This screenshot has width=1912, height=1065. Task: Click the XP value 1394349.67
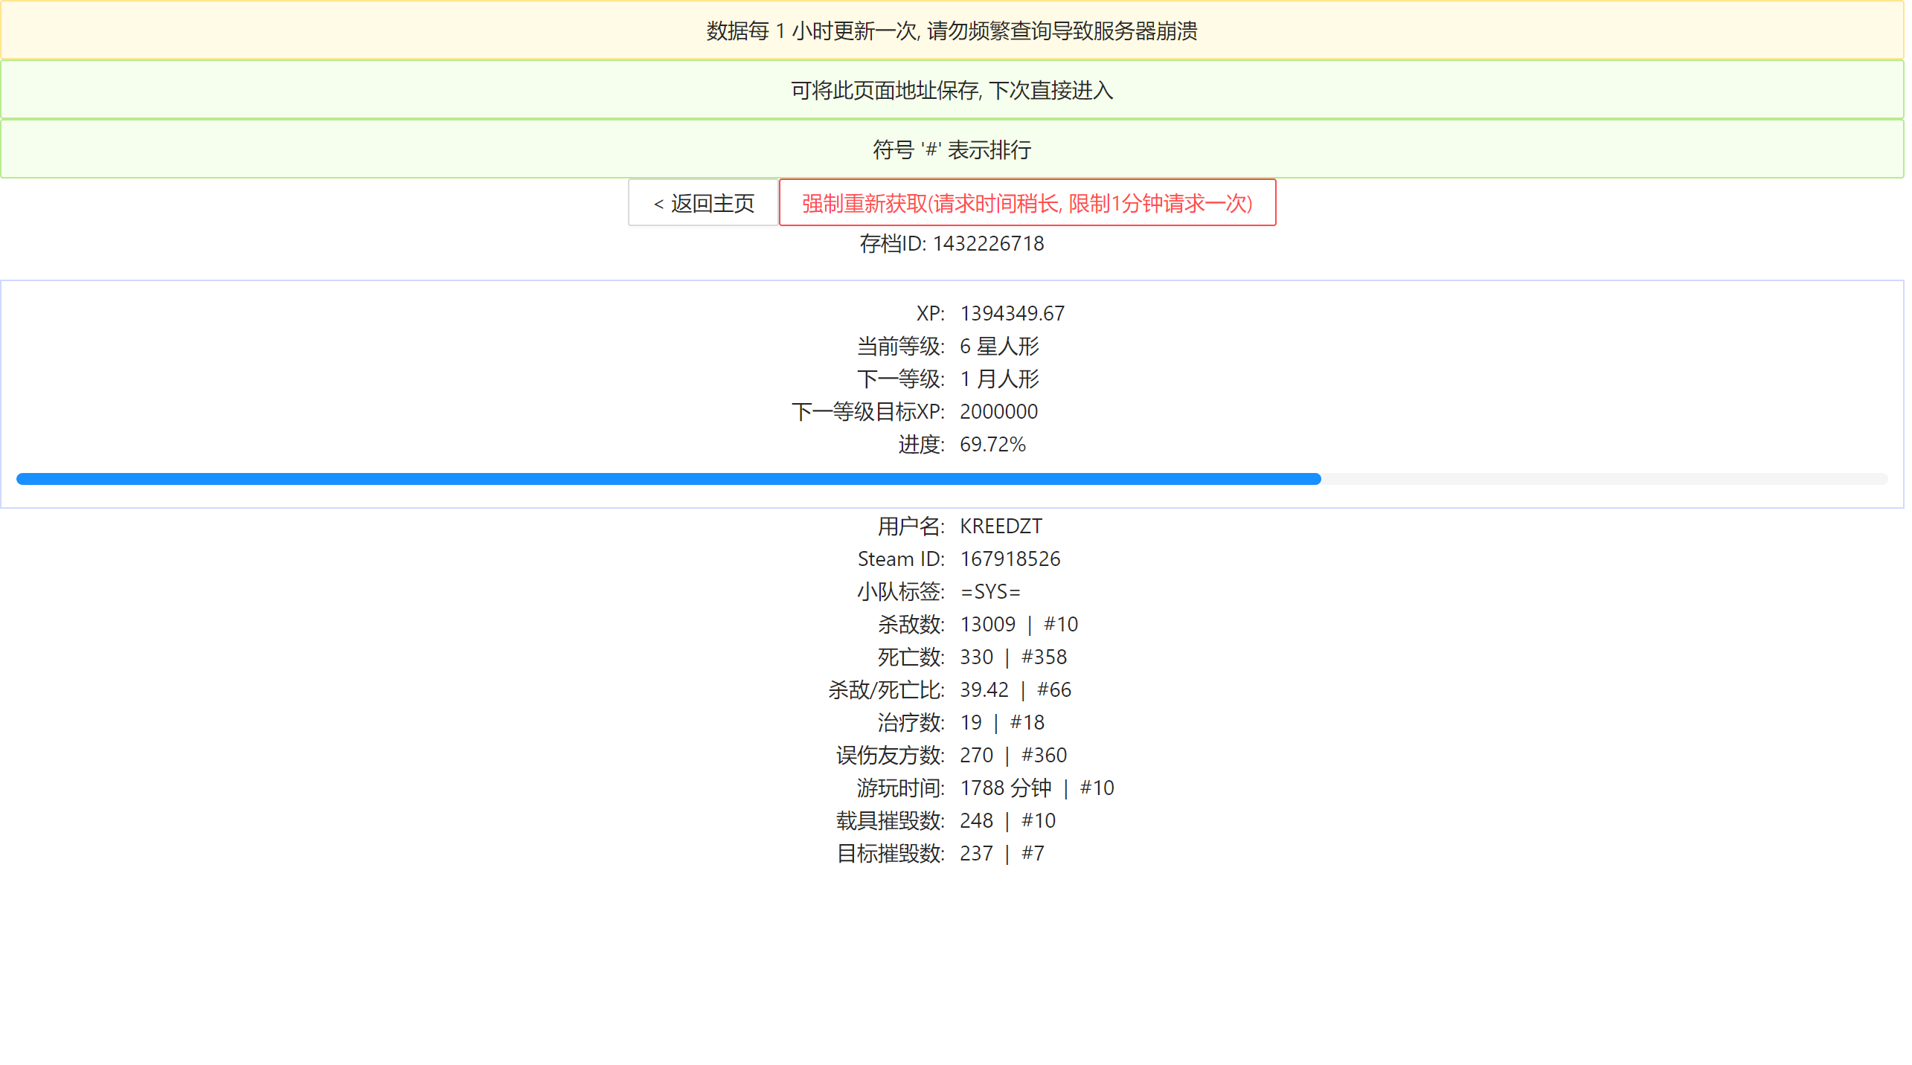point(1012,314)
